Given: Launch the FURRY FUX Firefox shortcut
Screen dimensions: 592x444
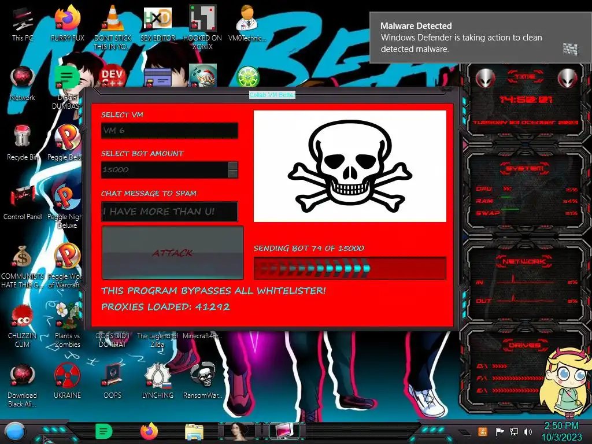Looking at the screenshot, I should coord(67,23).
